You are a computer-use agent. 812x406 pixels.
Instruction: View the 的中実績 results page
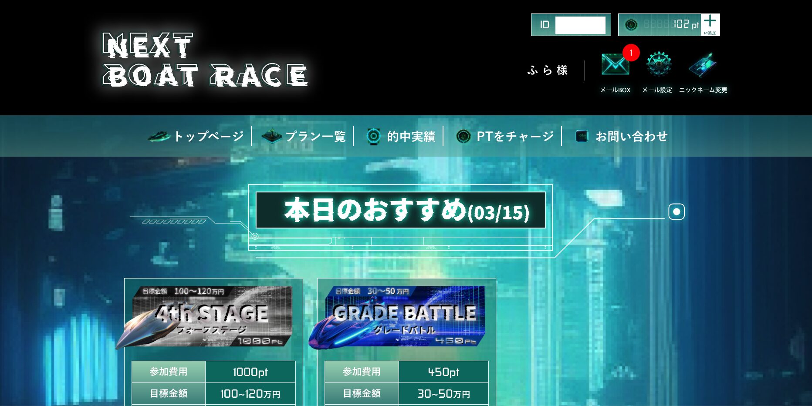click(x=412, y=136)
